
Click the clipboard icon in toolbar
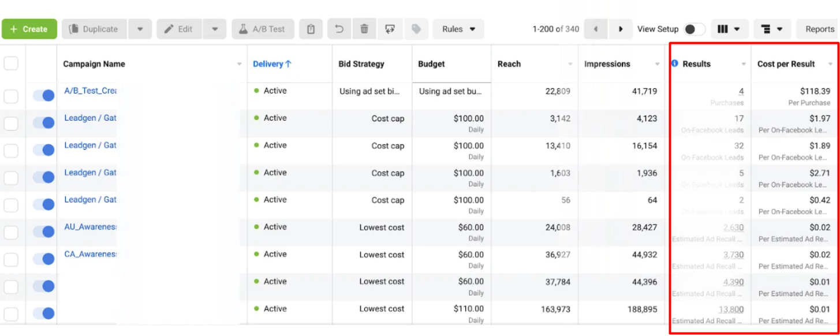pos(311,29)
